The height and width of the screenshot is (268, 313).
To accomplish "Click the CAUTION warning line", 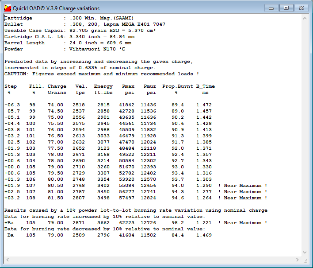I will (x=102, y=74).
